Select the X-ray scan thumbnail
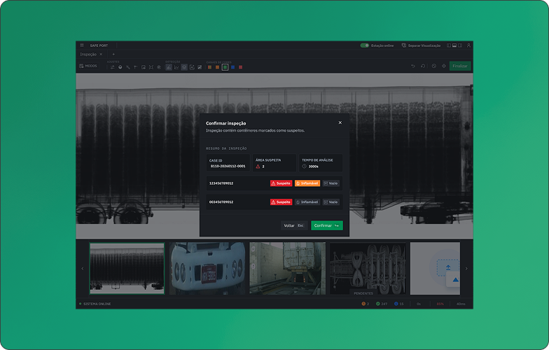549x350 pixels. (x=127, y=269)
